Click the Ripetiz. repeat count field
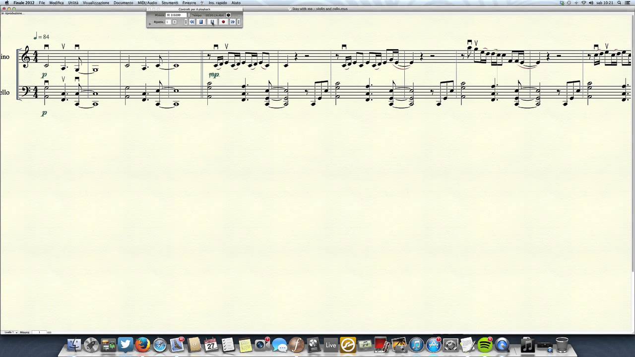Viewport: 635px width, 357px height. [168, 22]
